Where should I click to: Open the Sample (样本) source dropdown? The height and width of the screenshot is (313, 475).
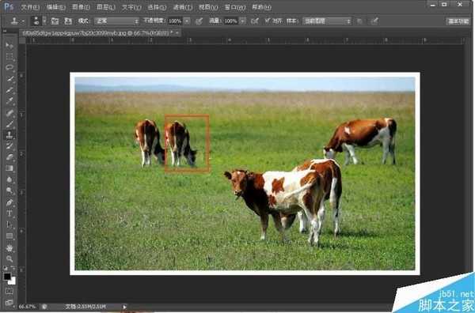click(327, 21)
